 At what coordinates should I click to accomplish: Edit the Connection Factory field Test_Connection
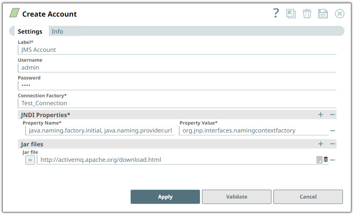pyautogui.click(x=177, y=103)
